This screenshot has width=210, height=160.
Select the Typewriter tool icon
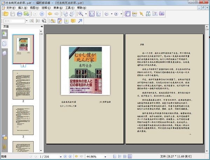coord(66,21)
